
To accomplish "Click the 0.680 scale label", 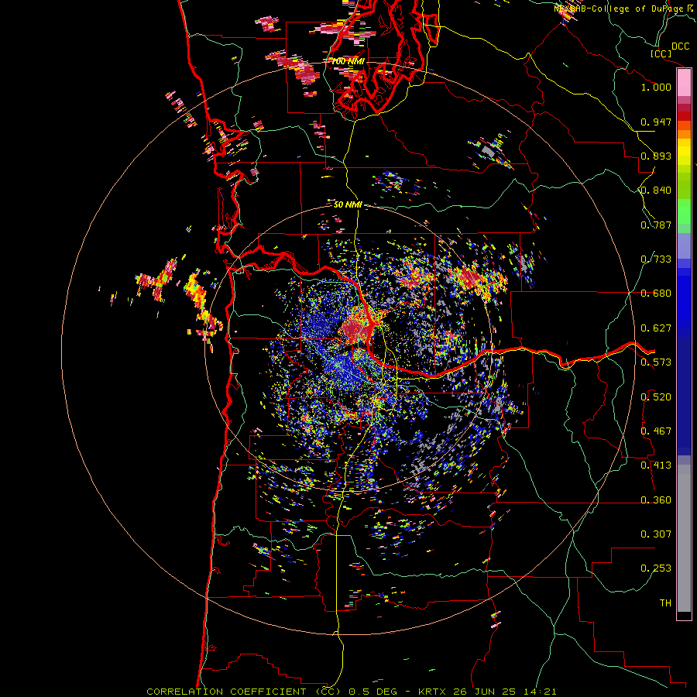I will (656, 294).
